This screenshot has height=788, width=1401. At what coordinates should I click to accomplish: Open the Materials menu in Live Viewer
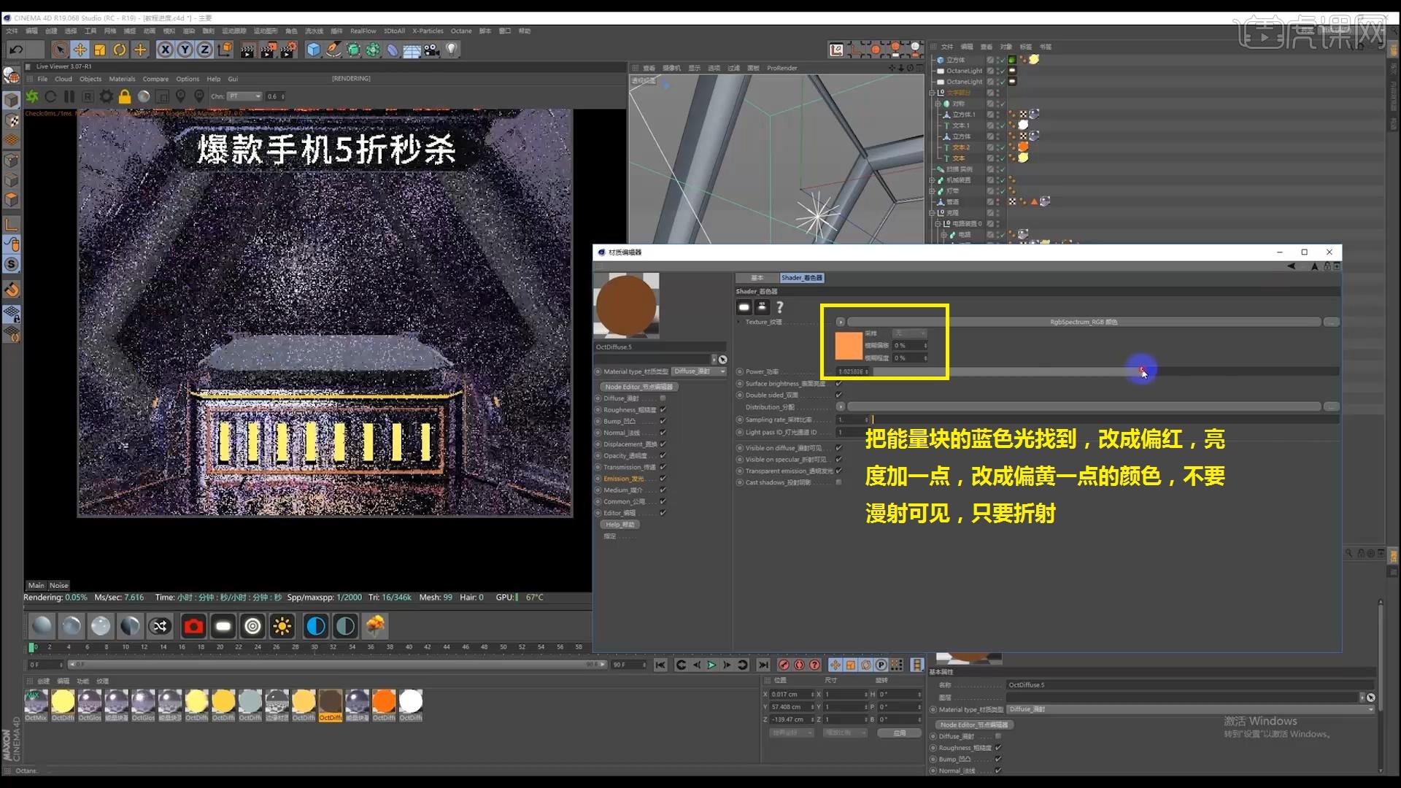tap(122, 79)
